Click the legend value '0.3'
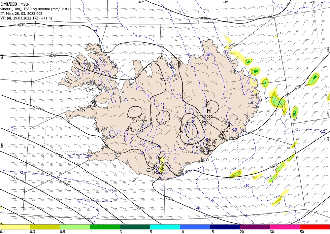330x234 pixels. (x=32, y=232)
